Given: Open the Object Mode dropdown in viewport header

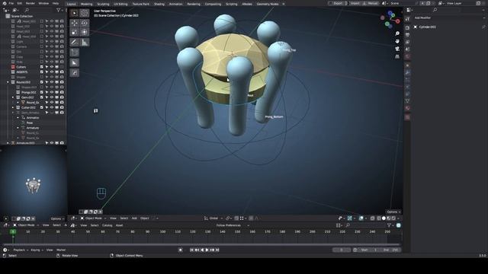Looking at the screenshot, I should 93,218.
